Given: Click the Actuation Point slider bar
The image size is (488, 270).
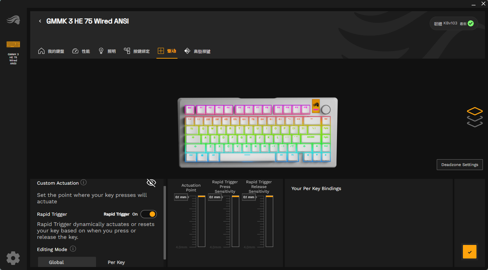Looking at the screenshot, I should pos(202,221).
